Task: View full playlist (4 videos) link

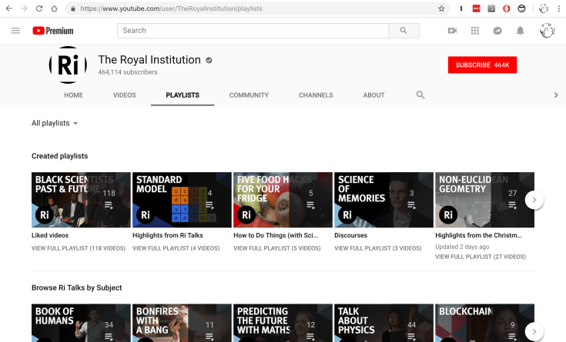Action: 176,248
